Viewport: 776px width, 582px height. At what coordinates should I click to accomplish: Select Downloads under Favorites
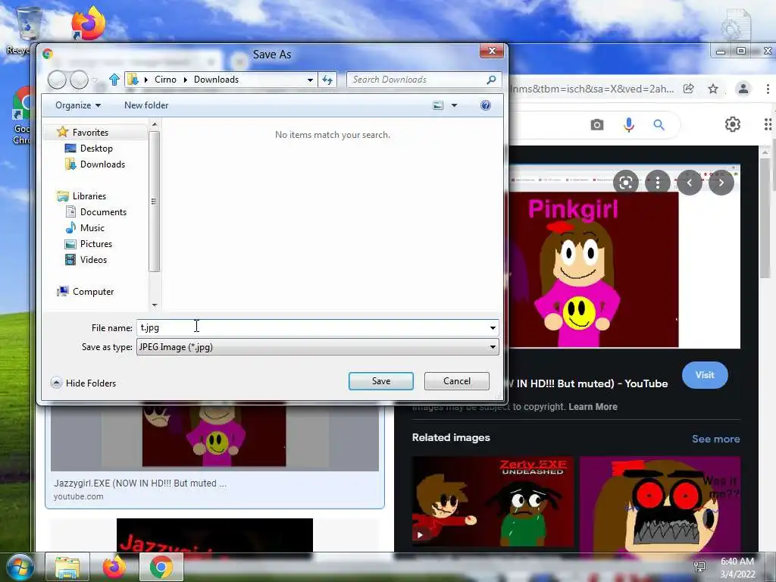tap(102, 164)
